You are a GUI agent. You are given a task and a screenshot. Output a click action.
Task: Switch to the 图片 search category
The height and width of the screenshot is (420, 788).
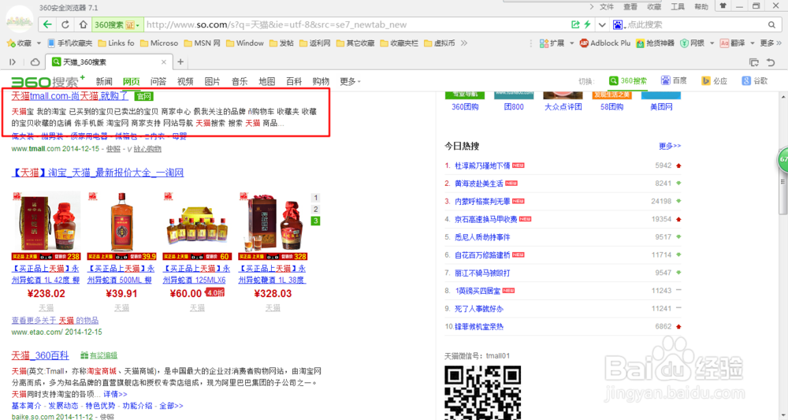tap(212, 81)
